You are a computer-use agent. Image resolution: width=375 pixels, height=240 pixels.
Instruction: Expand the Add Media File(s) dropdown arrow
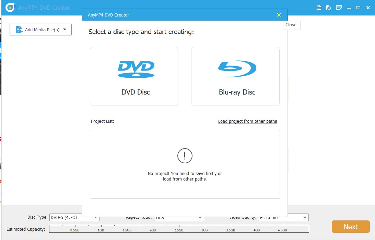(x=65, y=30)
